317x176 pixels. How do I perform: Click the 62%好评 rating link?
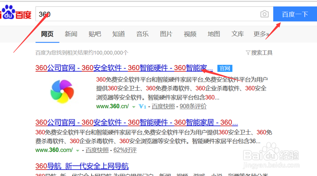[125, 150]
